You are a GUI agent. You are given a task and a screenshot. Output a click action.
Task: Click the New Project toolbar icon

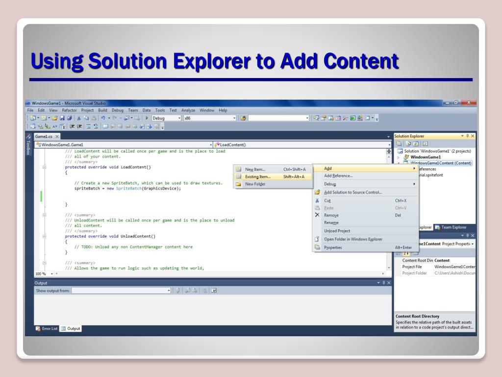(33, 118)
